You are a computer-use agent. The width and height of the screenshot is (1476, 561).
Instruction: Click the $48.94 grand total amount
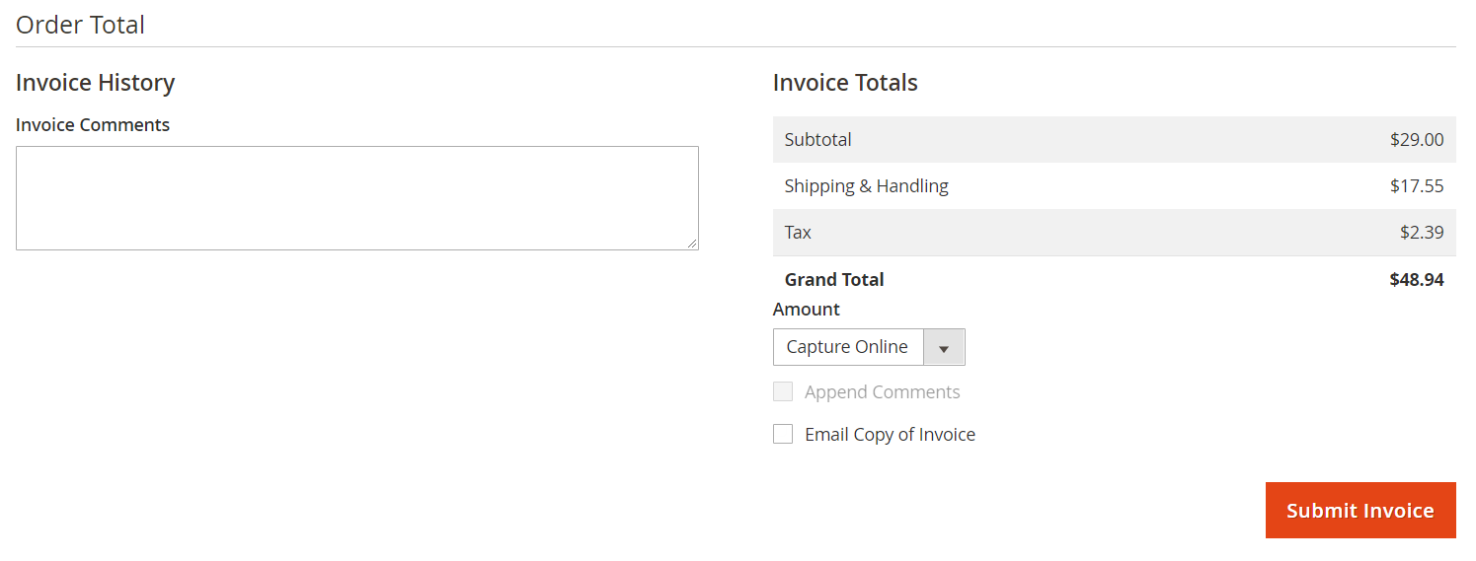[1417, 280]
